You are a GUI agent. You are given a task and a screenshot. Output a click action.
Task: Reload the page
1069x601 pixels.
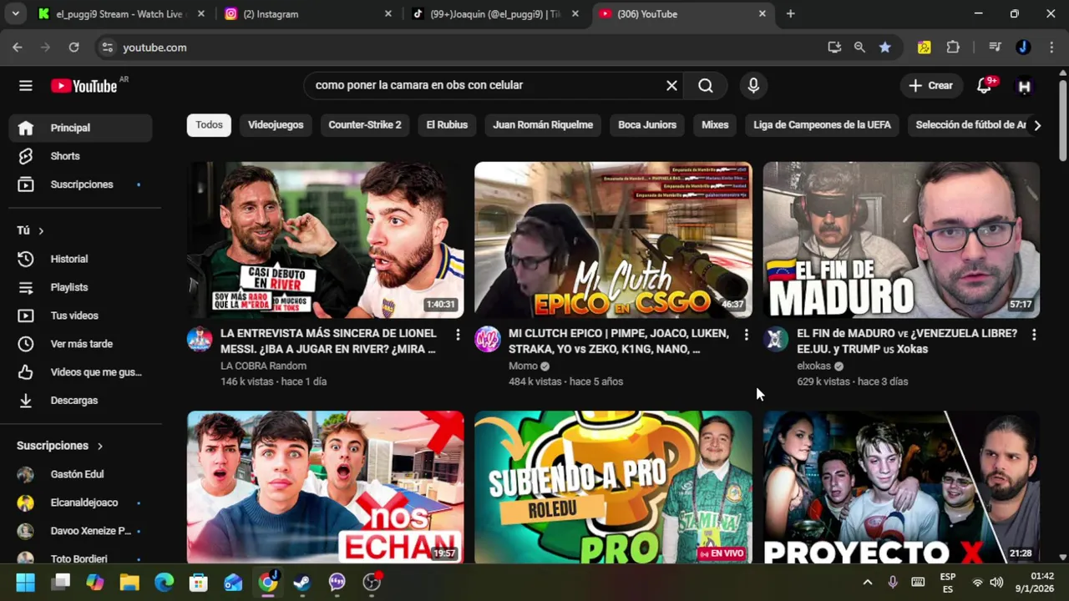point(73,48)
